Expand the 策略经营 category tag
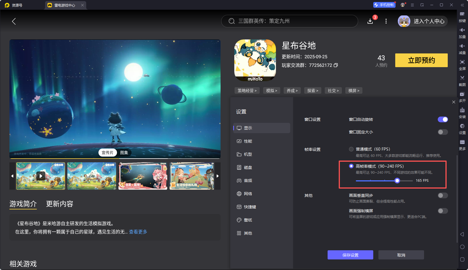 coord(247,90)
